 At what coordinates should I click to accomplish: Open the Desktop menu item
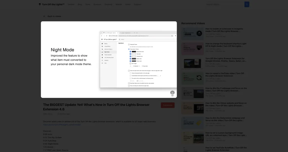click(x=108, y=5)
